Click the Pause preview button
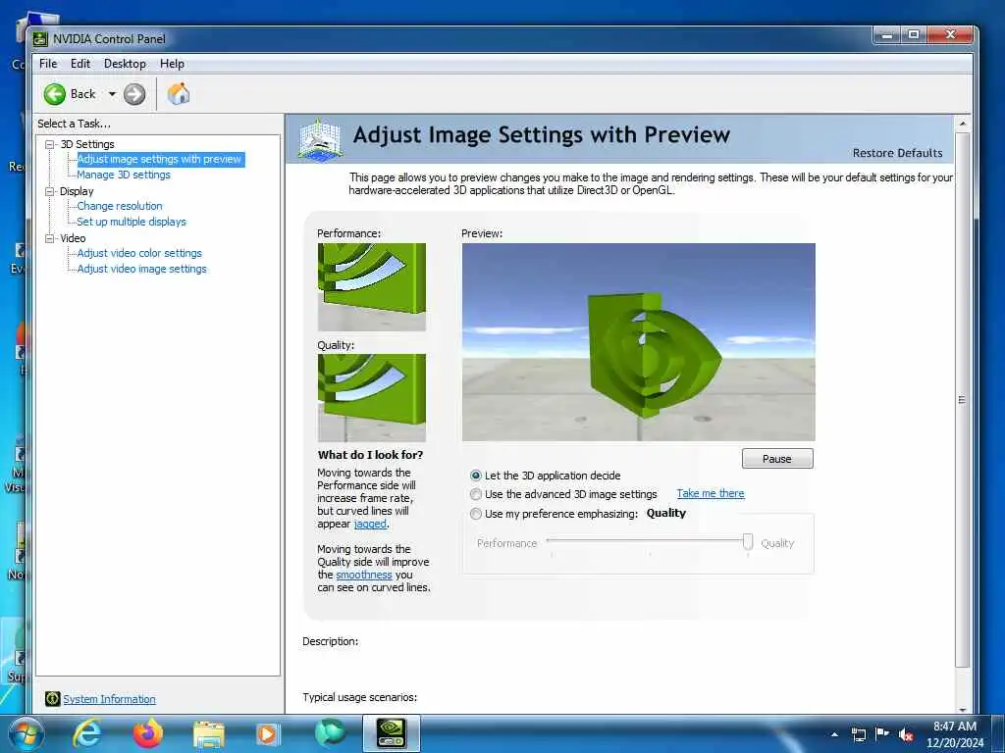1005x753 pixels. click(x=777, y=459)
